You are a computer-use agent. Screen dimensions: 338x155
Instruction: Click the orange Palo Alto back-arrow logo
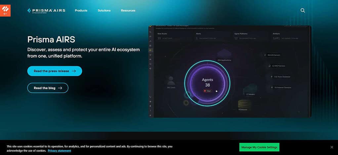pyautogui.click(x=5, y=11)
